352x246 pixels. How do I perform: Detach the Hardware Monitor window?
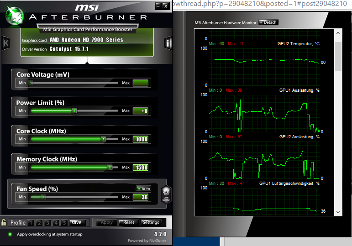coord(268,22)
